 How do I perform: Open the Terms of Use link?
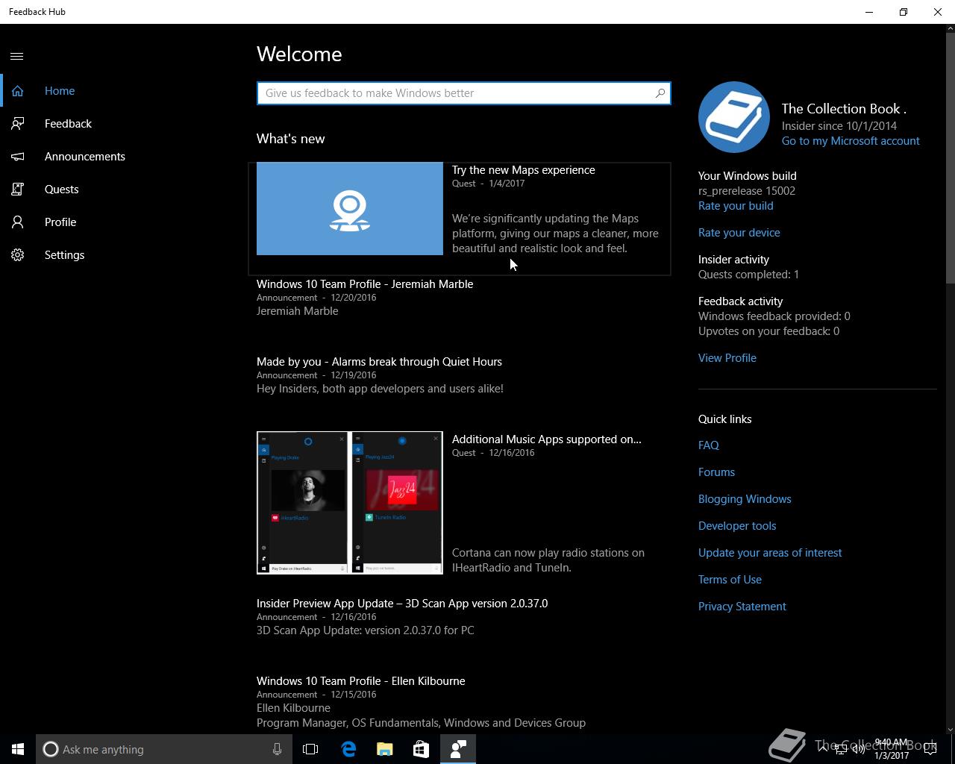730,580
